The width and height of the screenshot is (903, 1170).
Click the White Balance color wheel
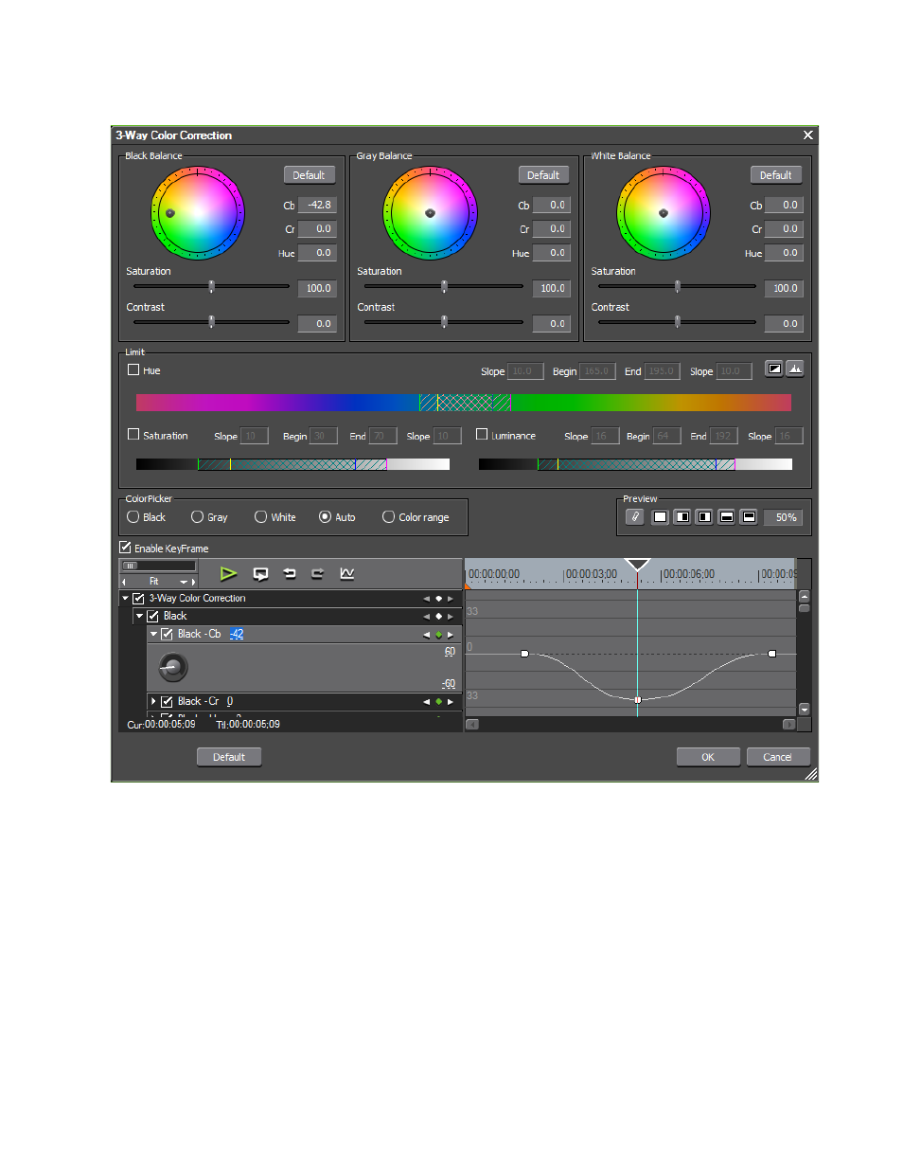[664, 213]
